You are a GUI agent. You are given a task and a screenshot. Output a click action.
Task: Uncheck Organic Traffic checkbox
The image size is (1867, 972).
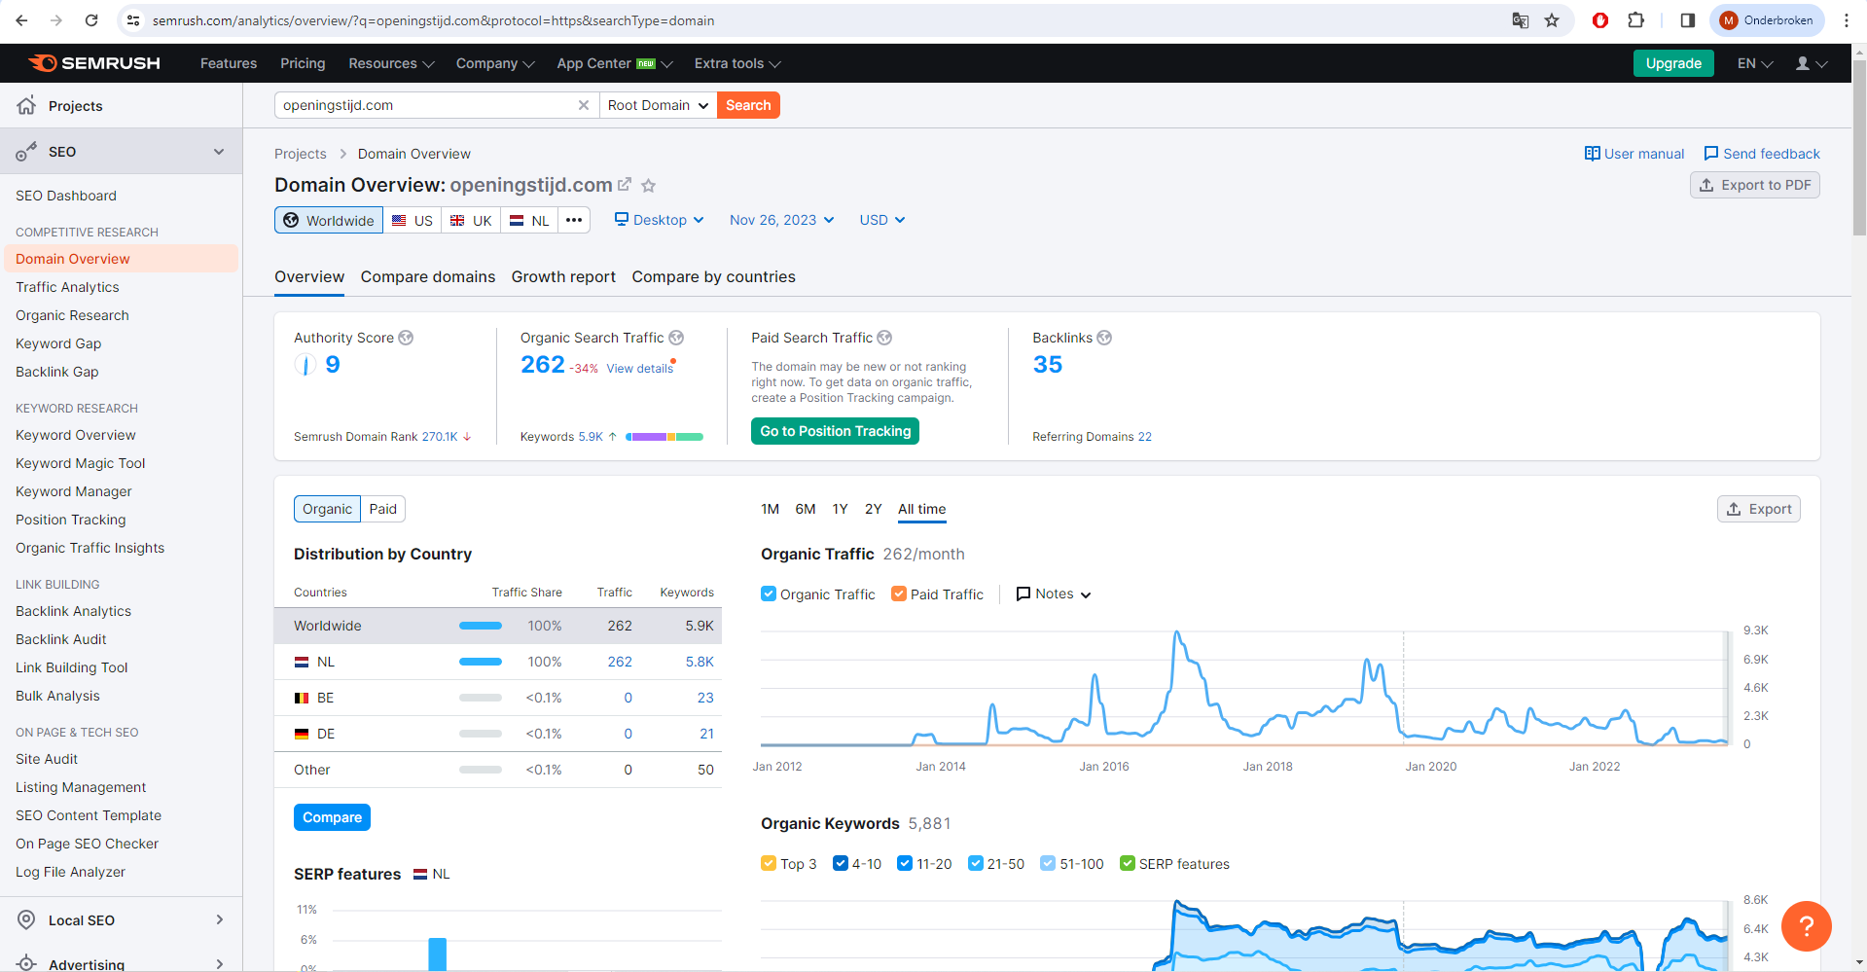pos(769,594)
